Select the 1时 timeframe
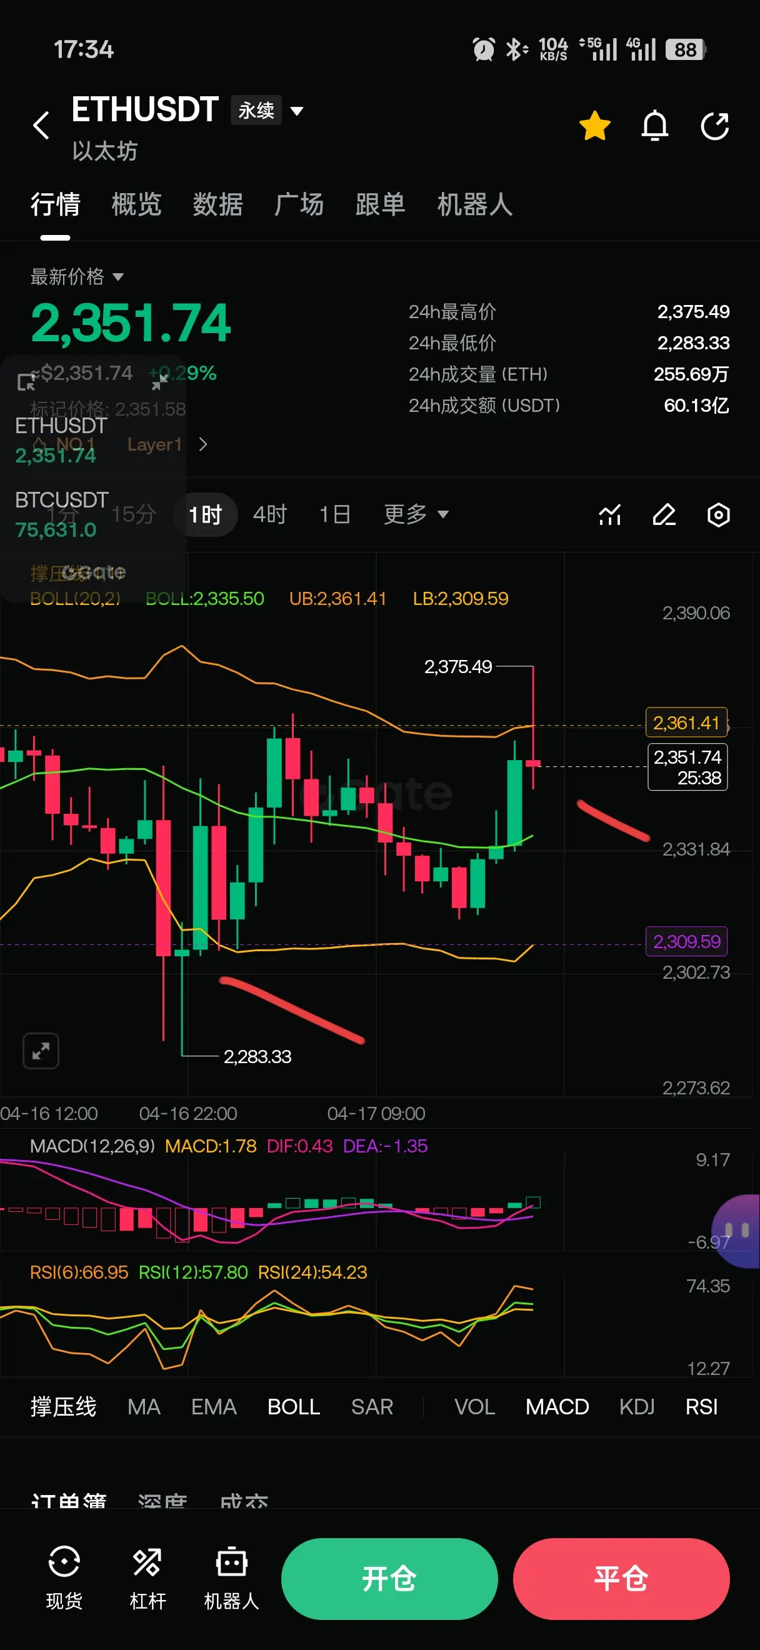Screen dimensions: 760x1650 [x=205, y=514]
